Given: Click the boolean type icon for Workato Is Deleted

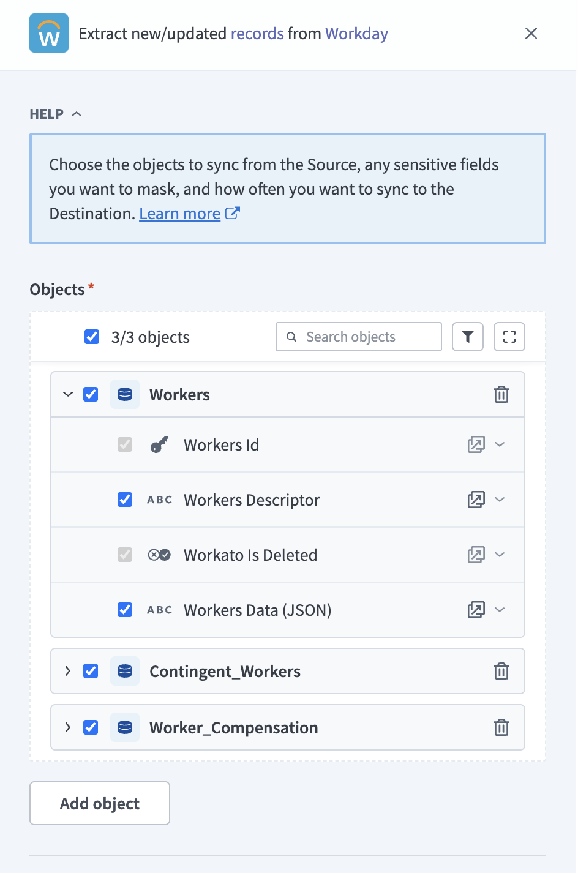Looking at the screenshot, I should pyautogui.click(x=159, y=555).
